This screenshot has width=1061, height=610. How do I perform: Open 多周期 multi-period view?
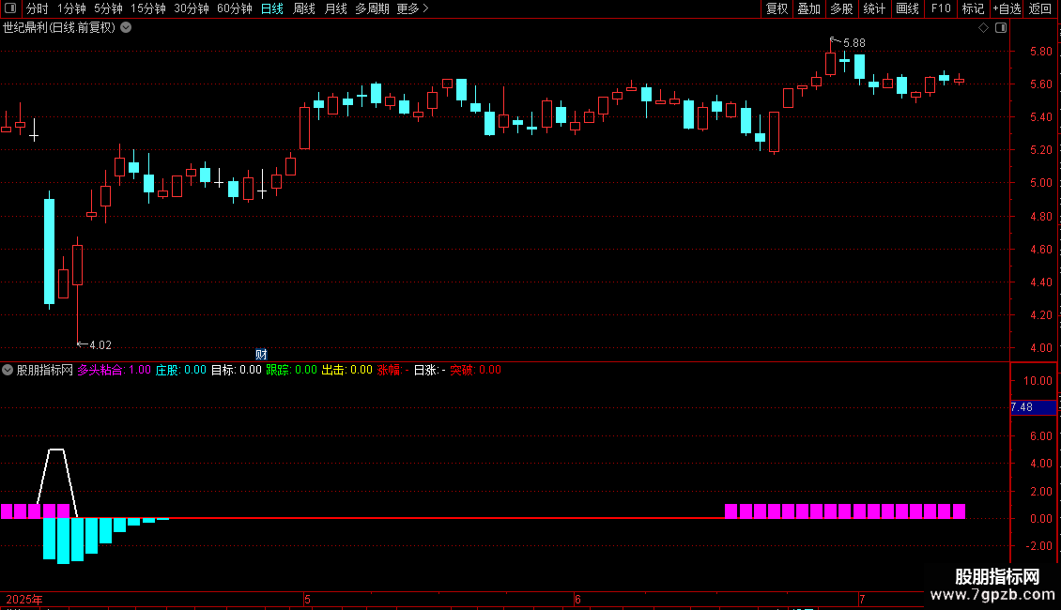(x=372, y=8)
